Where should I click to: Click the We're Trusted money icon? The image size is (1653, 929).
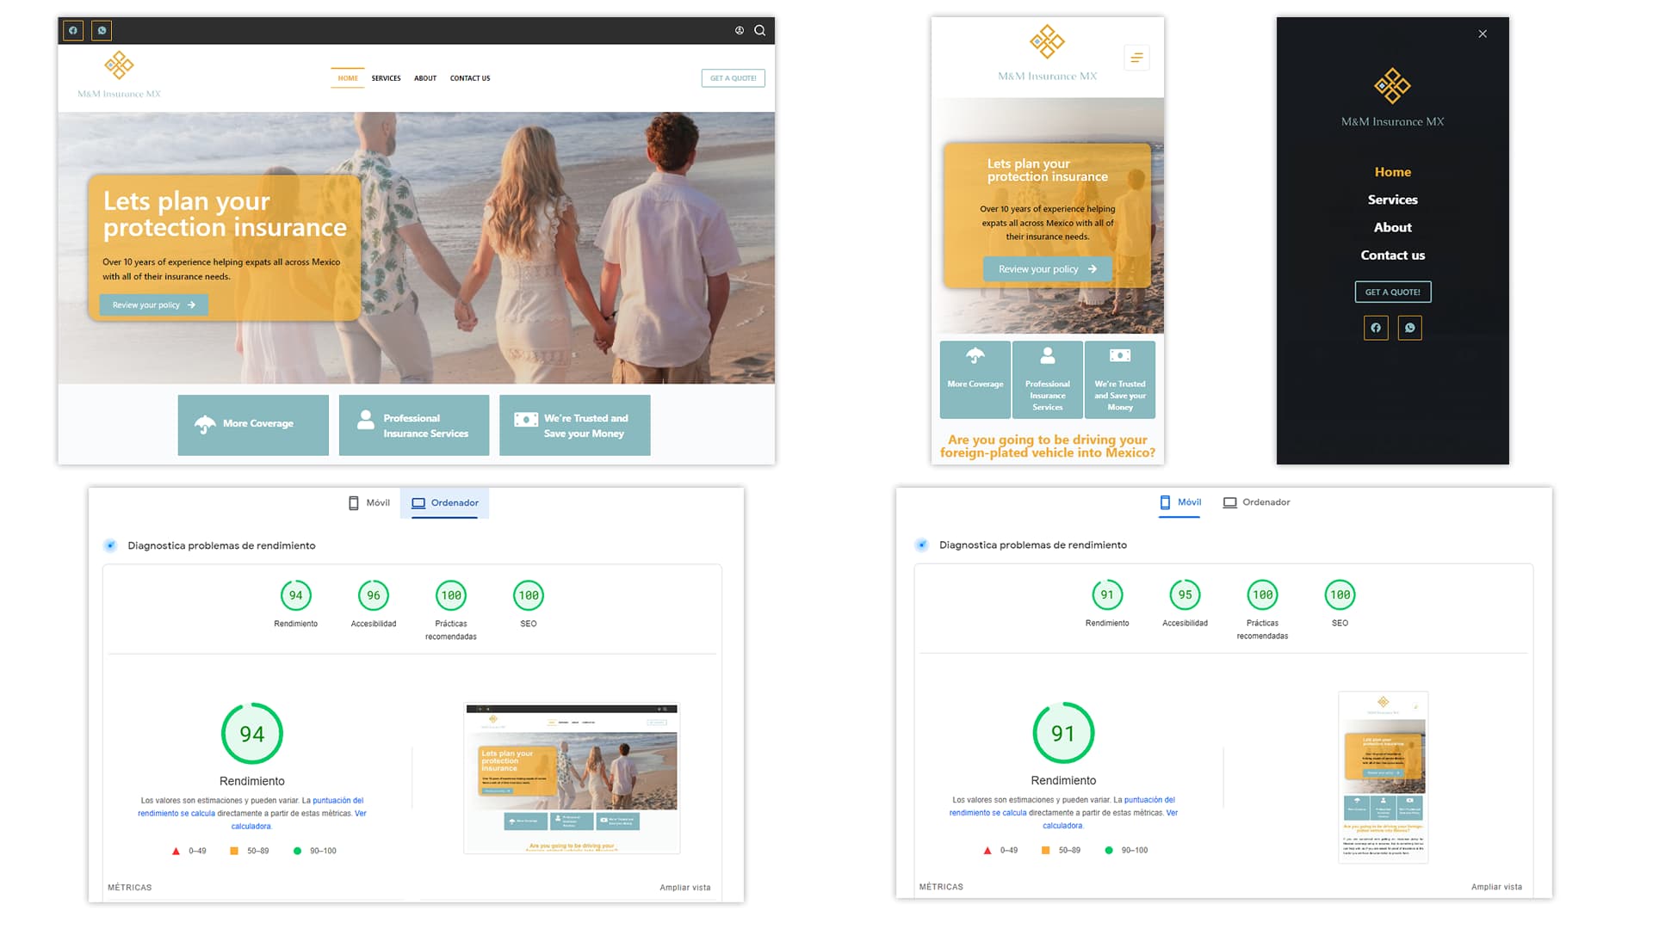pos(526,419)
